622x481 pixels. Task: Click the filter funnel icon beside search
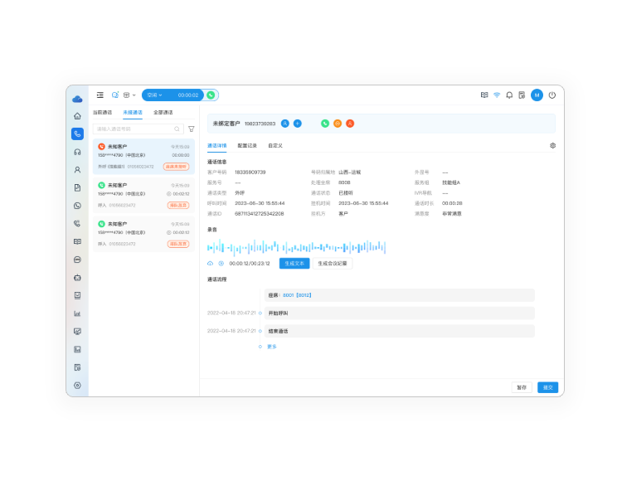click(192, 129)
